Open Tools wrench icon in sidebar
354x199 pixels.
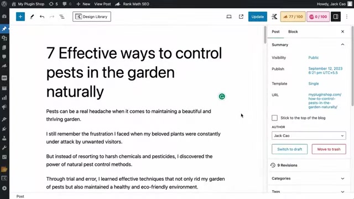click(x=4, y=148)
